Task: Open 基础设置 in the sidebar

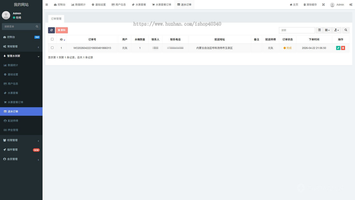Action: (x=21, y=74)
